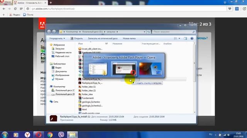Viewport: 247px width, 138px height.
Task: Open Yandex browser from the taskbar
Action: click(27, 135)
